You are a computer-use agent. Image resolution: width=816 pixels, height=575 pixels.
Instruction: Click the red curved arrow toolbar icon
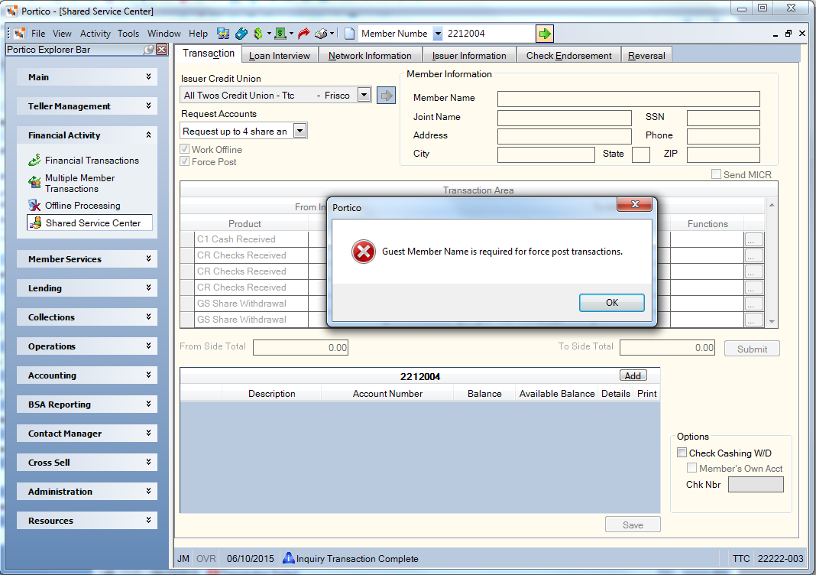pyautogui.click(x=304, y=34)
